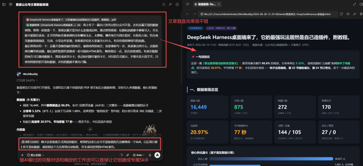
Task: Click the 36,027 人 funnel value
Action: click(340, 159)
